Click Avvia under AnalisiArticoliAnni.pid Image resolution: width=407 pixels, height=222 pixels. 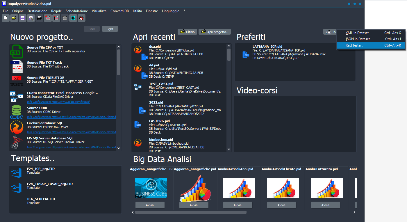pyautogui.click(x=238, y=205)
